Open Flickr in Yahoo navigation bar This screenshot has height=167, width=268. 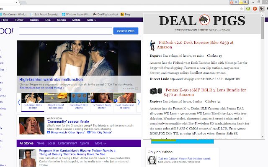pos(5,20)
